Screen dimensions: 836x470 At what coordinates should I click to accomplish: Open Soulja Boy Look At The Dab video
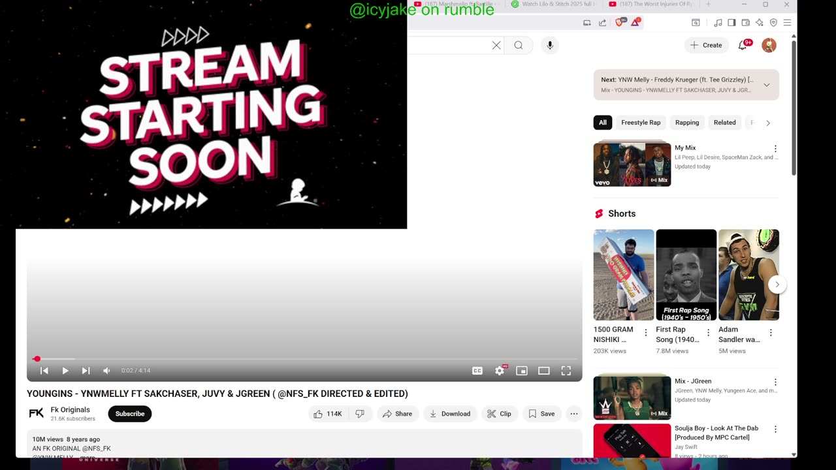tap(632, 441)
